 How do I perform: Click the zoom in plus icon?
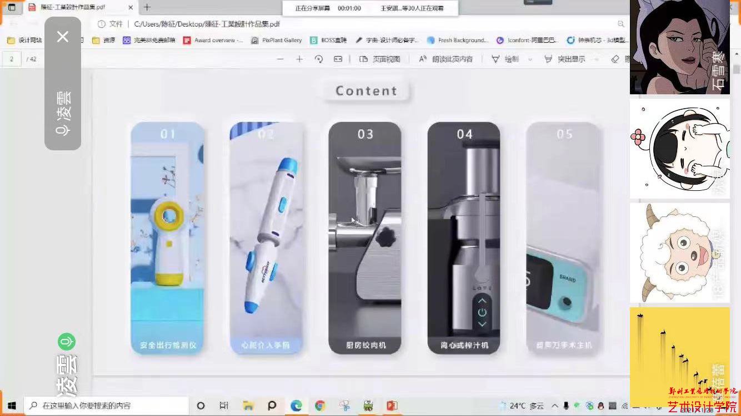(299, 59)
